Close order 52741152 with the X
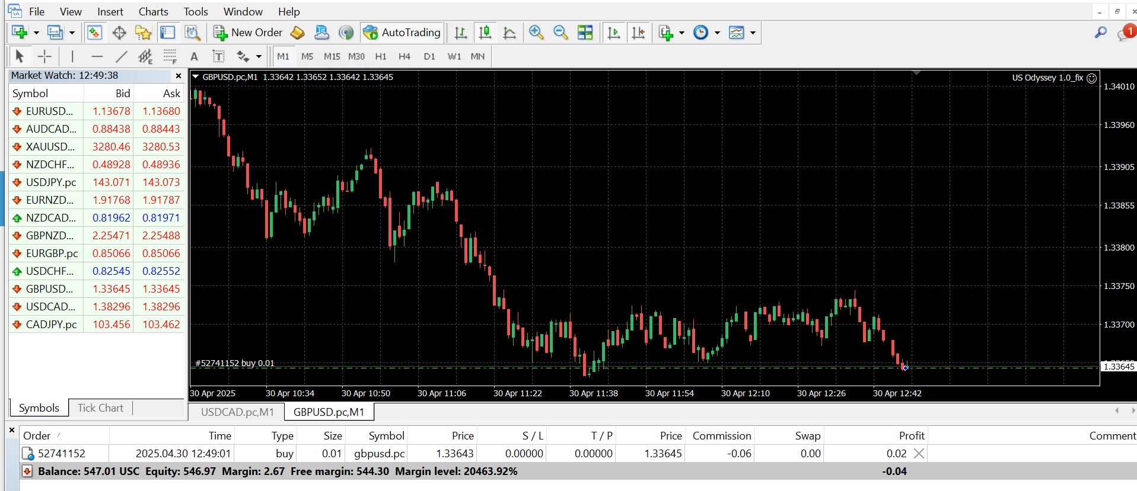This screenshot has height=491, width=1137. click(x=919, y=454)
